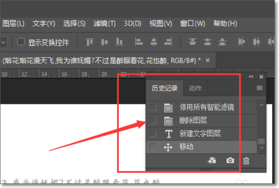Align bottom edges icon
279x188 pixels.
[x=119, y=42]
